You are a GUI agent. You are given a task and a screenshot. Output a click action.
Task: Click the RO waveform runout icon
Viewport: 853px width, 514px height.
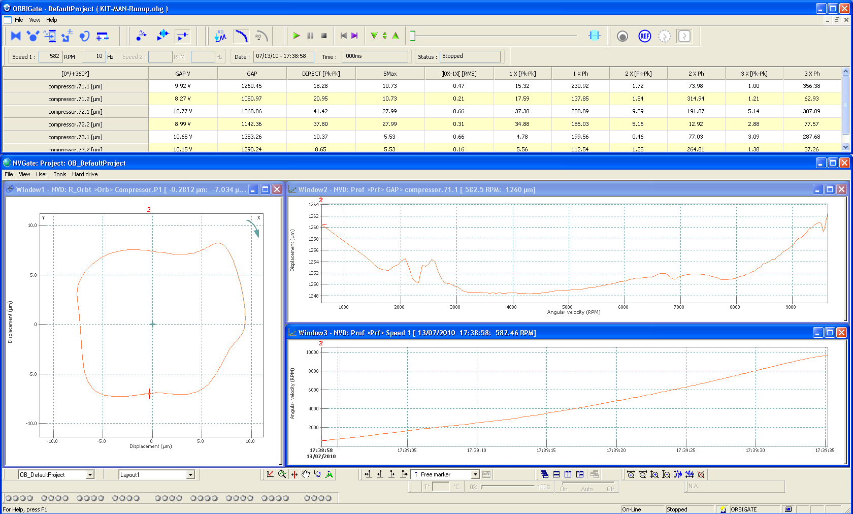(220, 36)
